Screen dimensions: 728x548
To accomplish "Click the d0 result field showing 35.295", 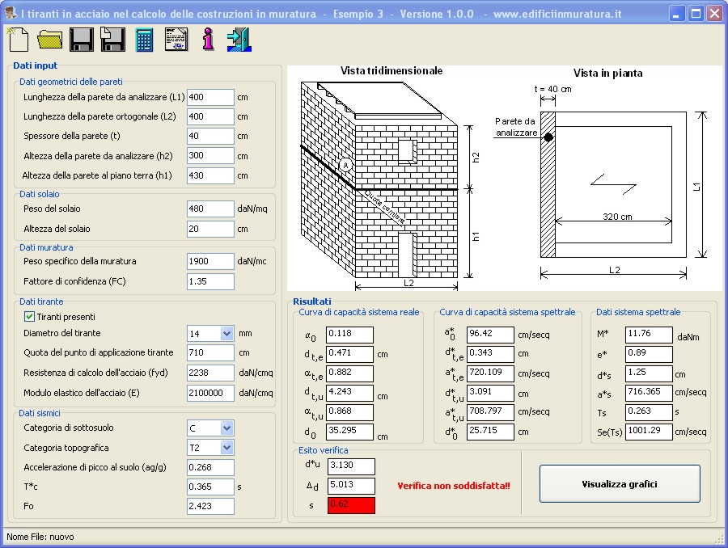I will click(349, 432).
